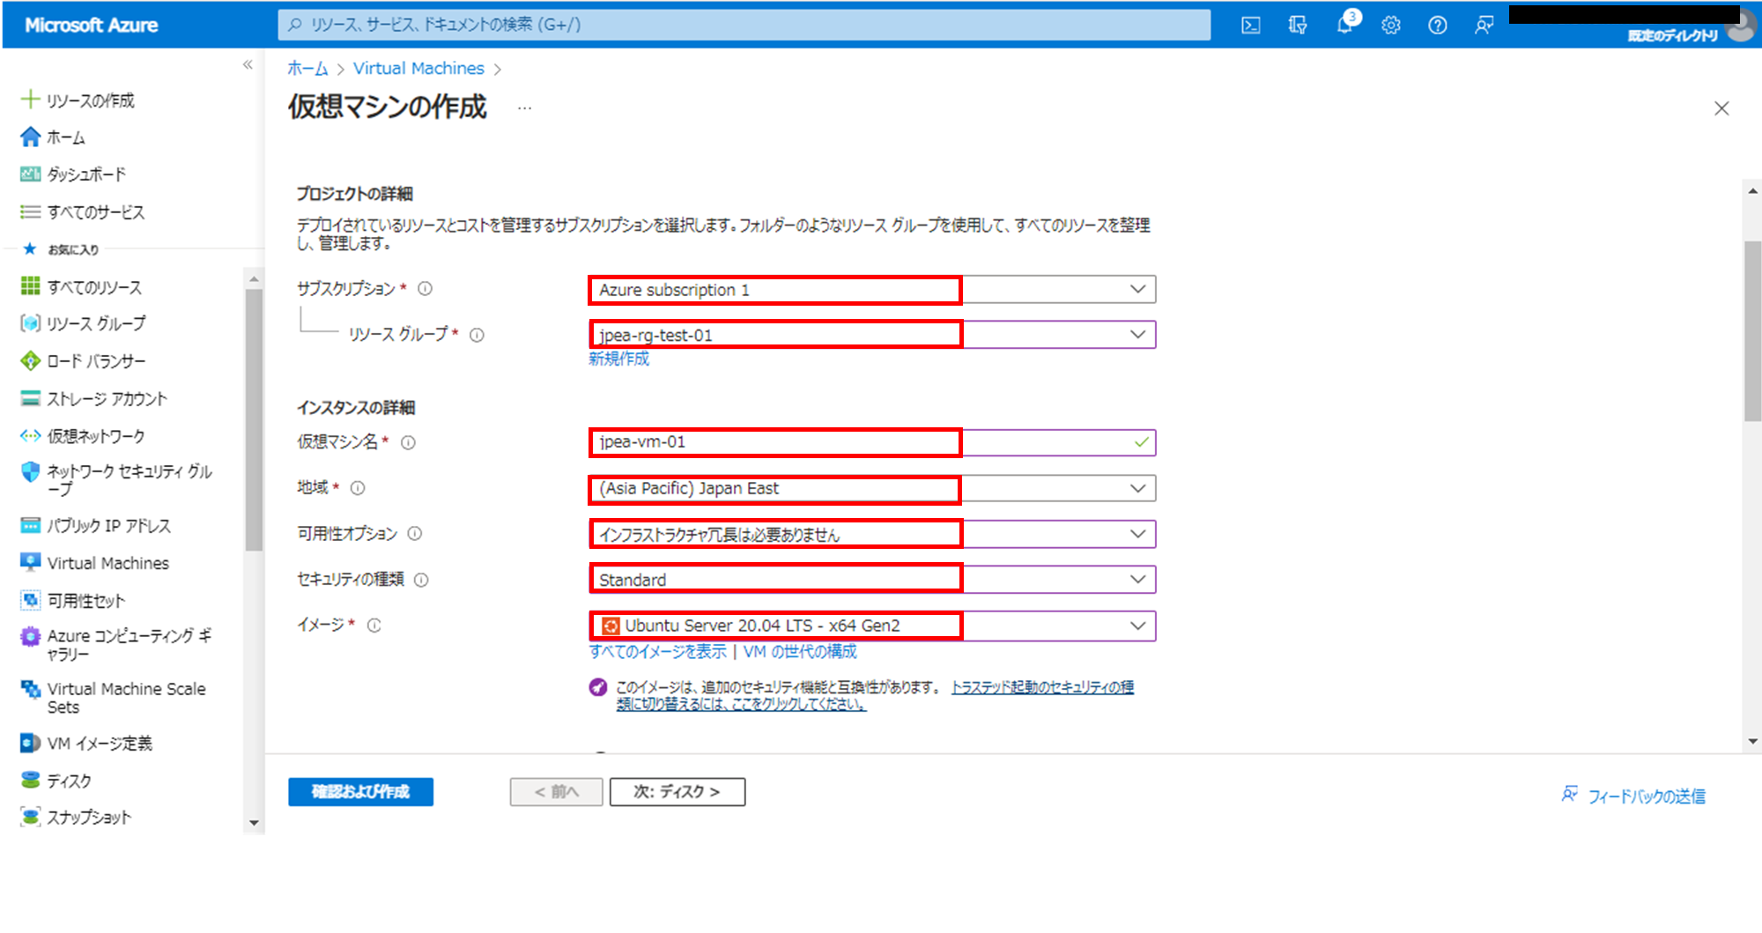Open directory and subscription filter icon

pos(1298,26)
